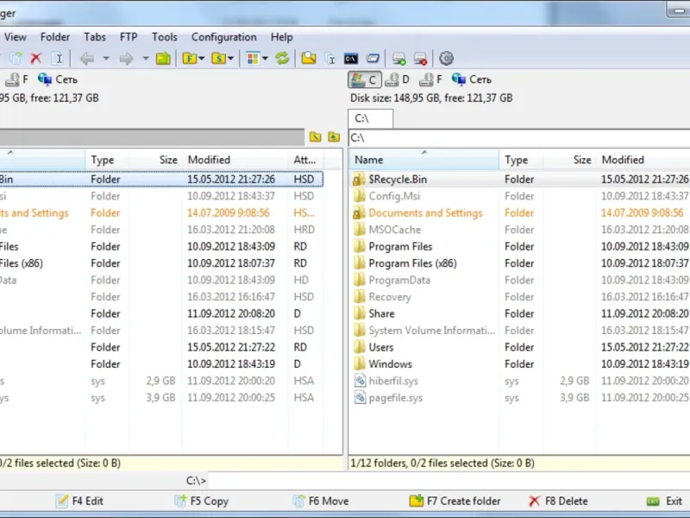Click first small folder icon beside left path bar
690x518 pixels.
pyautogui.click(x=315, y=137)
